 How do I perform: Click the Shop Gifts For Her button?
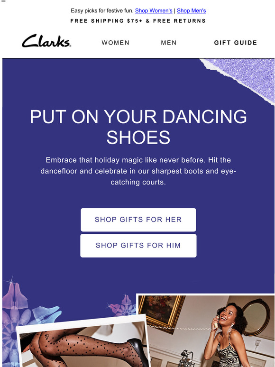(138, 220)
